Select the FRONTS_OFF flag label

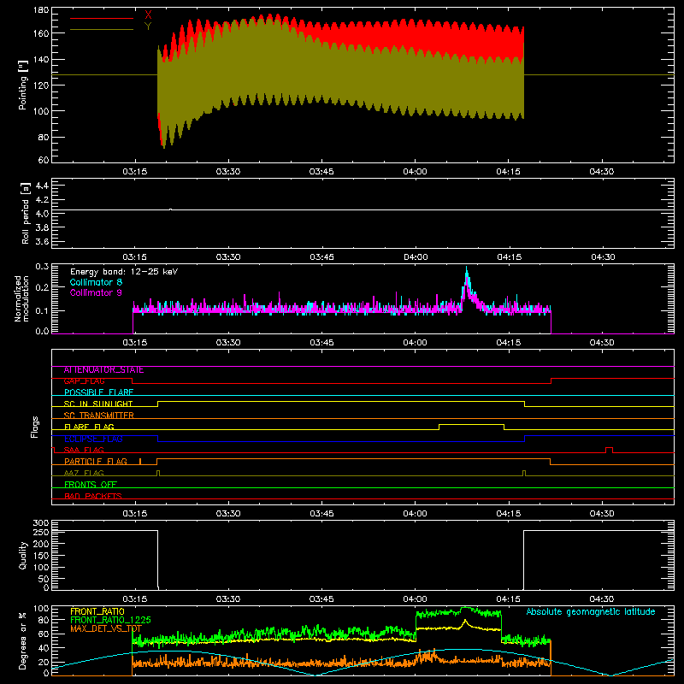(x=91, y=485)
